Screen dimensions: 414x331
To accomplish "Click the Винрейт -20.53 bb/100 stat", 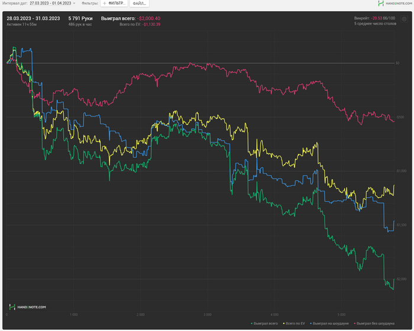I will point(374,18).
